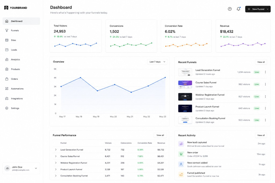Viewport: 275px width, 183px height.
Task: Open Leads from the sidebar
Action: pos(21,50)
